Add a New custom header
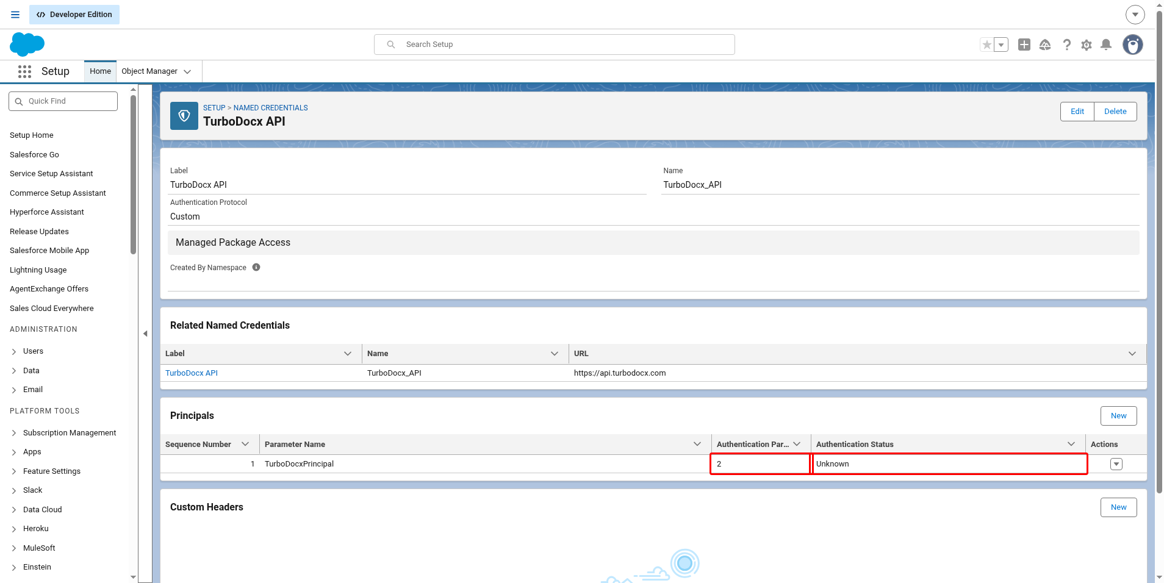 1119,507
